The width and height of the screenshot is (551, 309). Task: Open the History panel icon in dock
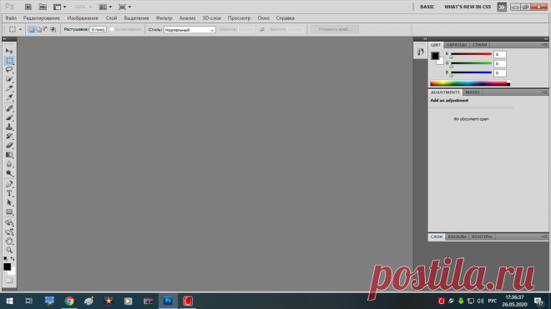click(420, 52)
